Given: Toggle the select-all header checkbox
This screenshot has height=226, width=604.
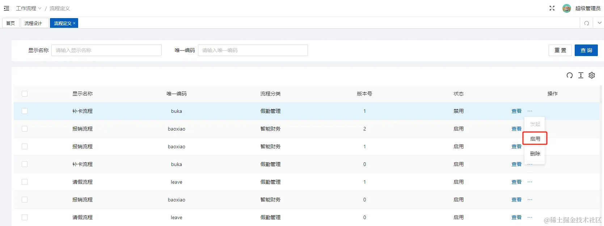Looking at the screenshot, I should coord(25,94).
